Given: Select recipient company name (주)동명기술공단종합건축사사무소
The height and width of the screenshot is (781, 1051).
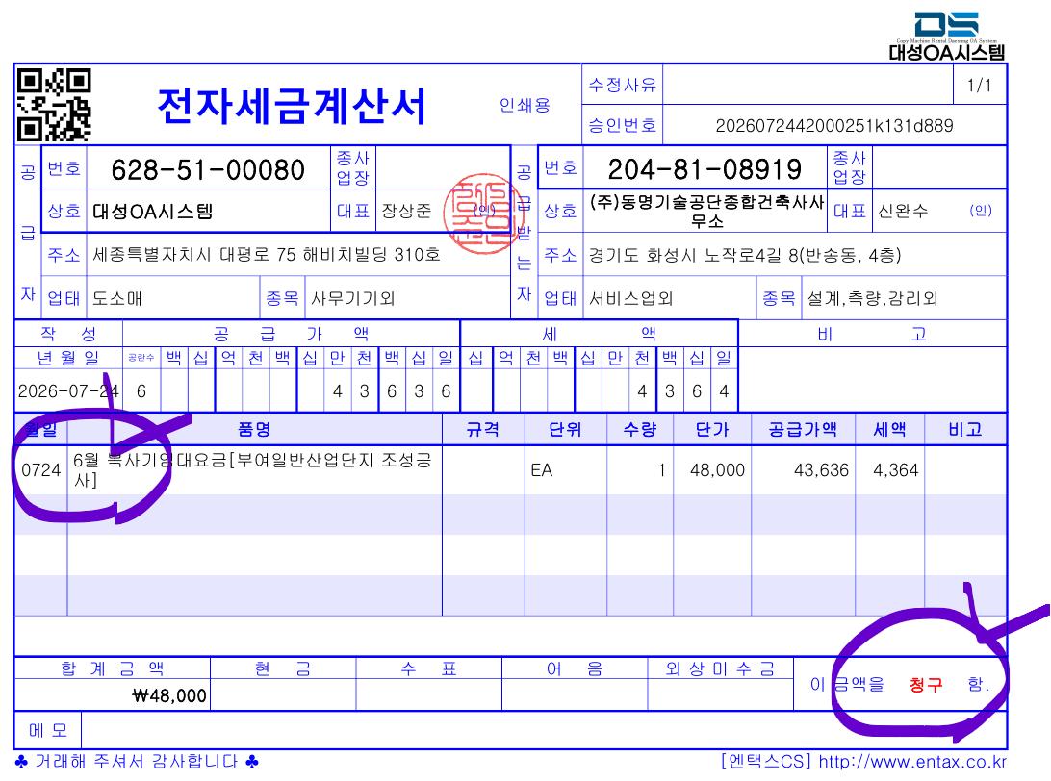Looking at the screenshot, I should 706,211.
